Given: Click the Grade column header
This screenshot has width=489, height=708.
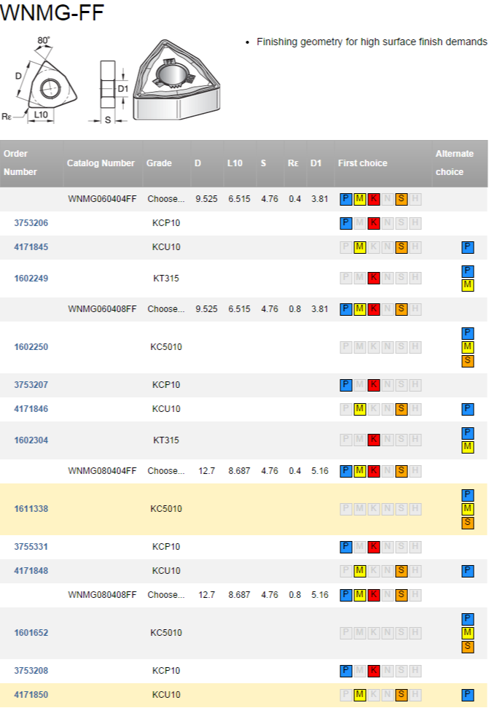Looking at the screenshot, I should (x=159, y=163).
